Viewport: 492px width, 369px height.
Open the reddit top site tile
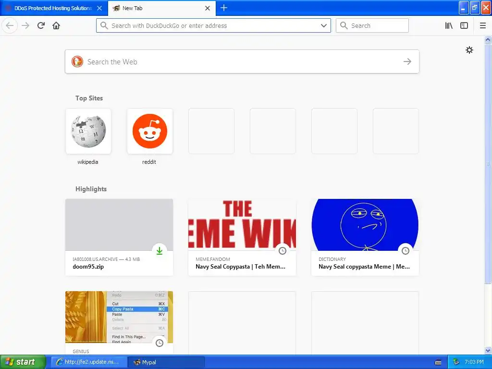150,131
